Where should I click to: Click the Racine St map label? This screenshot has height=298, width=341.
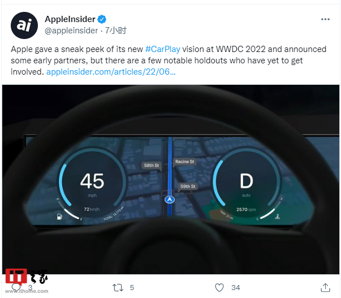click(184, 162)
